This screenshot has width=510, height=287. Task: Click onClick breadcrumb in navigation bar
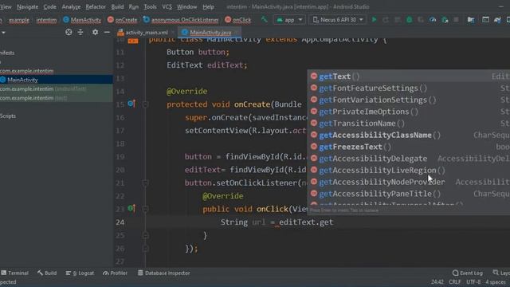pyautogui.click(x=238, y=20)
